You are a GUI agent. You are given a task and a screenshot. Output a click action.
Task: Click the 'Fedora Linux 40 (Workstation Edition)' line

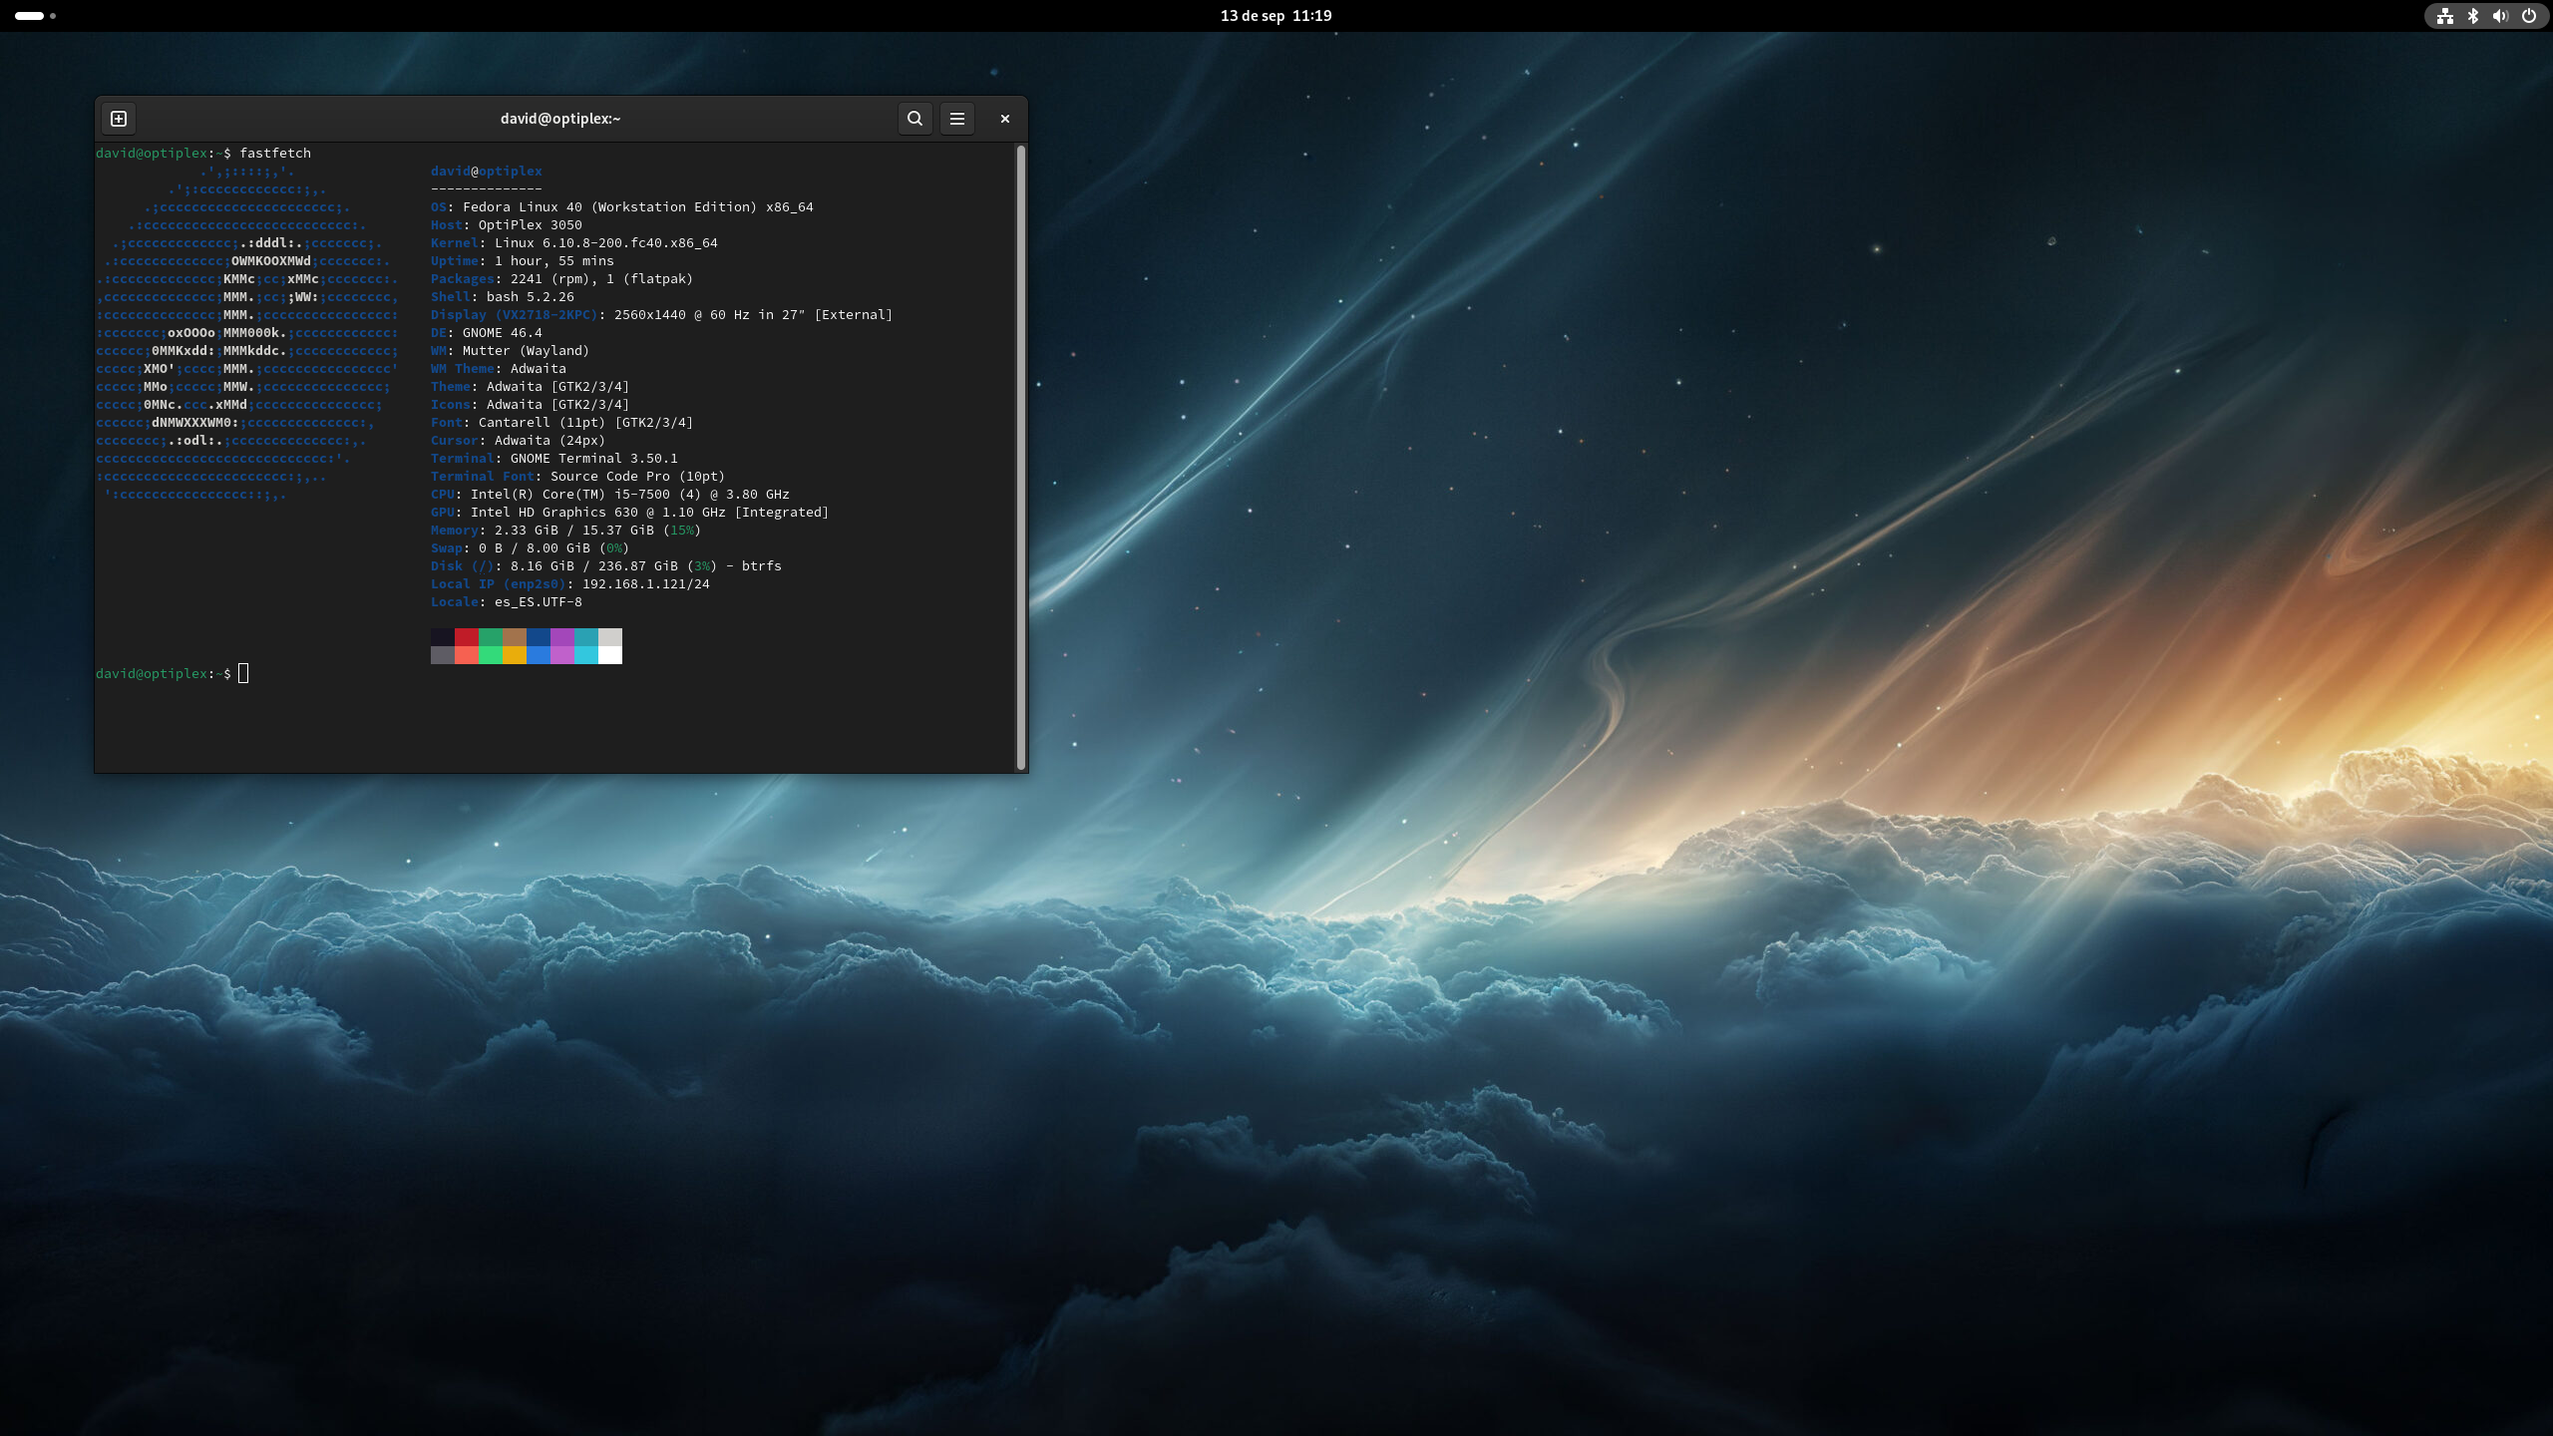pyautogui.click(x=622, y=207)
